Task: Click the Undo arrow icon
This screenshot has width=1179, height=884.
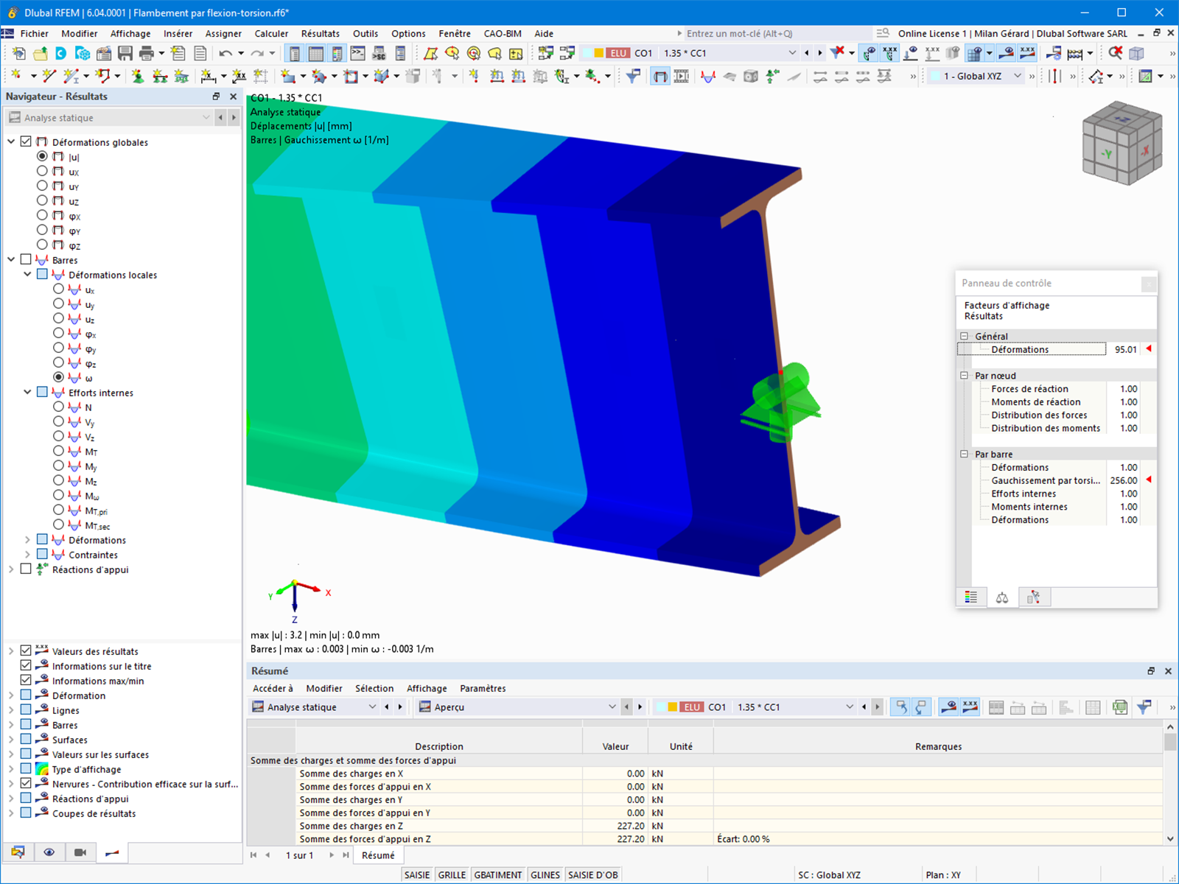Action: (x=225, y=53)
